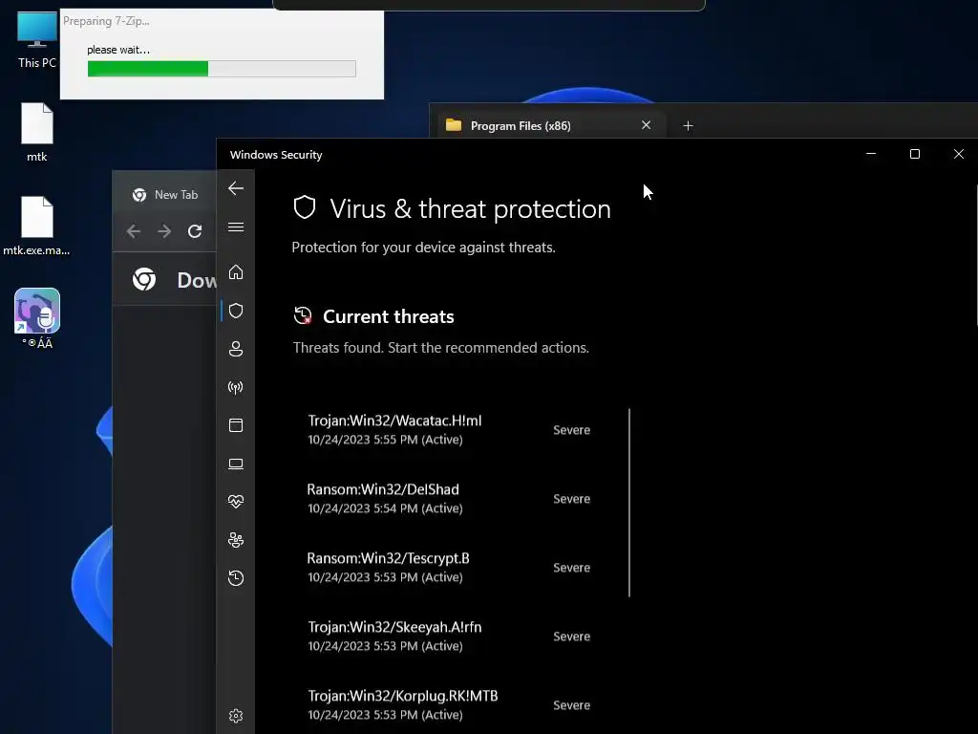The width and height of the screenshot is (978, 734).
Task: Click the Virus & threat protection title
Action: tap(470, 209)
